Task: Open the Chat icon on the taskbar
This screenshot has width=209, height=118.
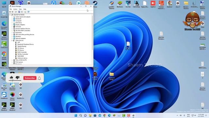Action: tap(85, 115)
